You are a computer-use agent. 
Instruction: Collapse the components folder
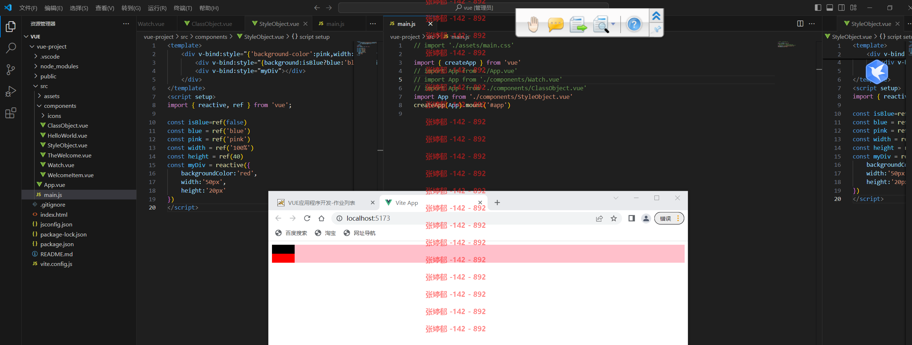coord(39,106)
